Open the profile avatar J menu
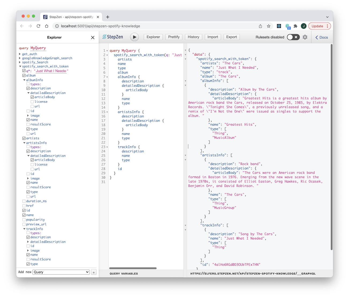 [304, 26]
